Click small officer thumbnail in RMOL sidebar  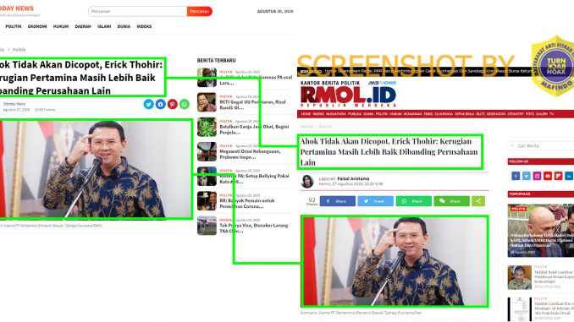click(x=520, y=277)
